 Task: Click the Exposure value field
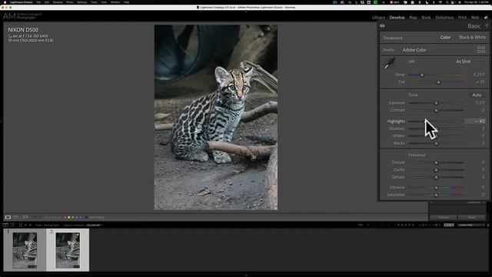point(480,102)
